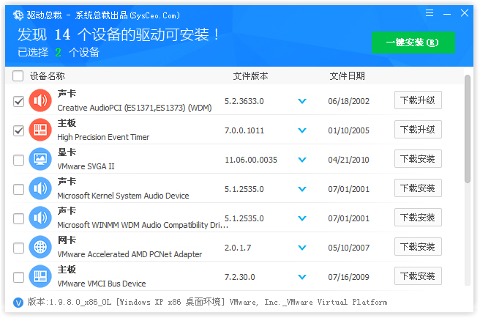This screenshot has width=480, height=318.
Task: Click the vertical scrollbar thumb of device list
Action: pyautogui.click(x=467, y=129)
